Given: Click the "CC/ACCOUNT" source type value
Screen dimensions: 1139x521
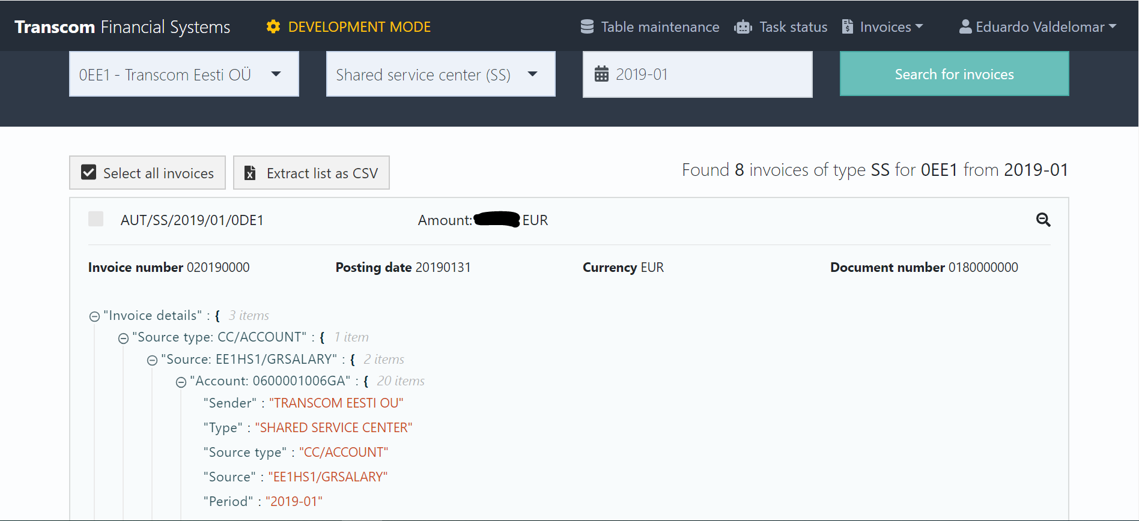Looking at the screenshot, I should (344, 452).
